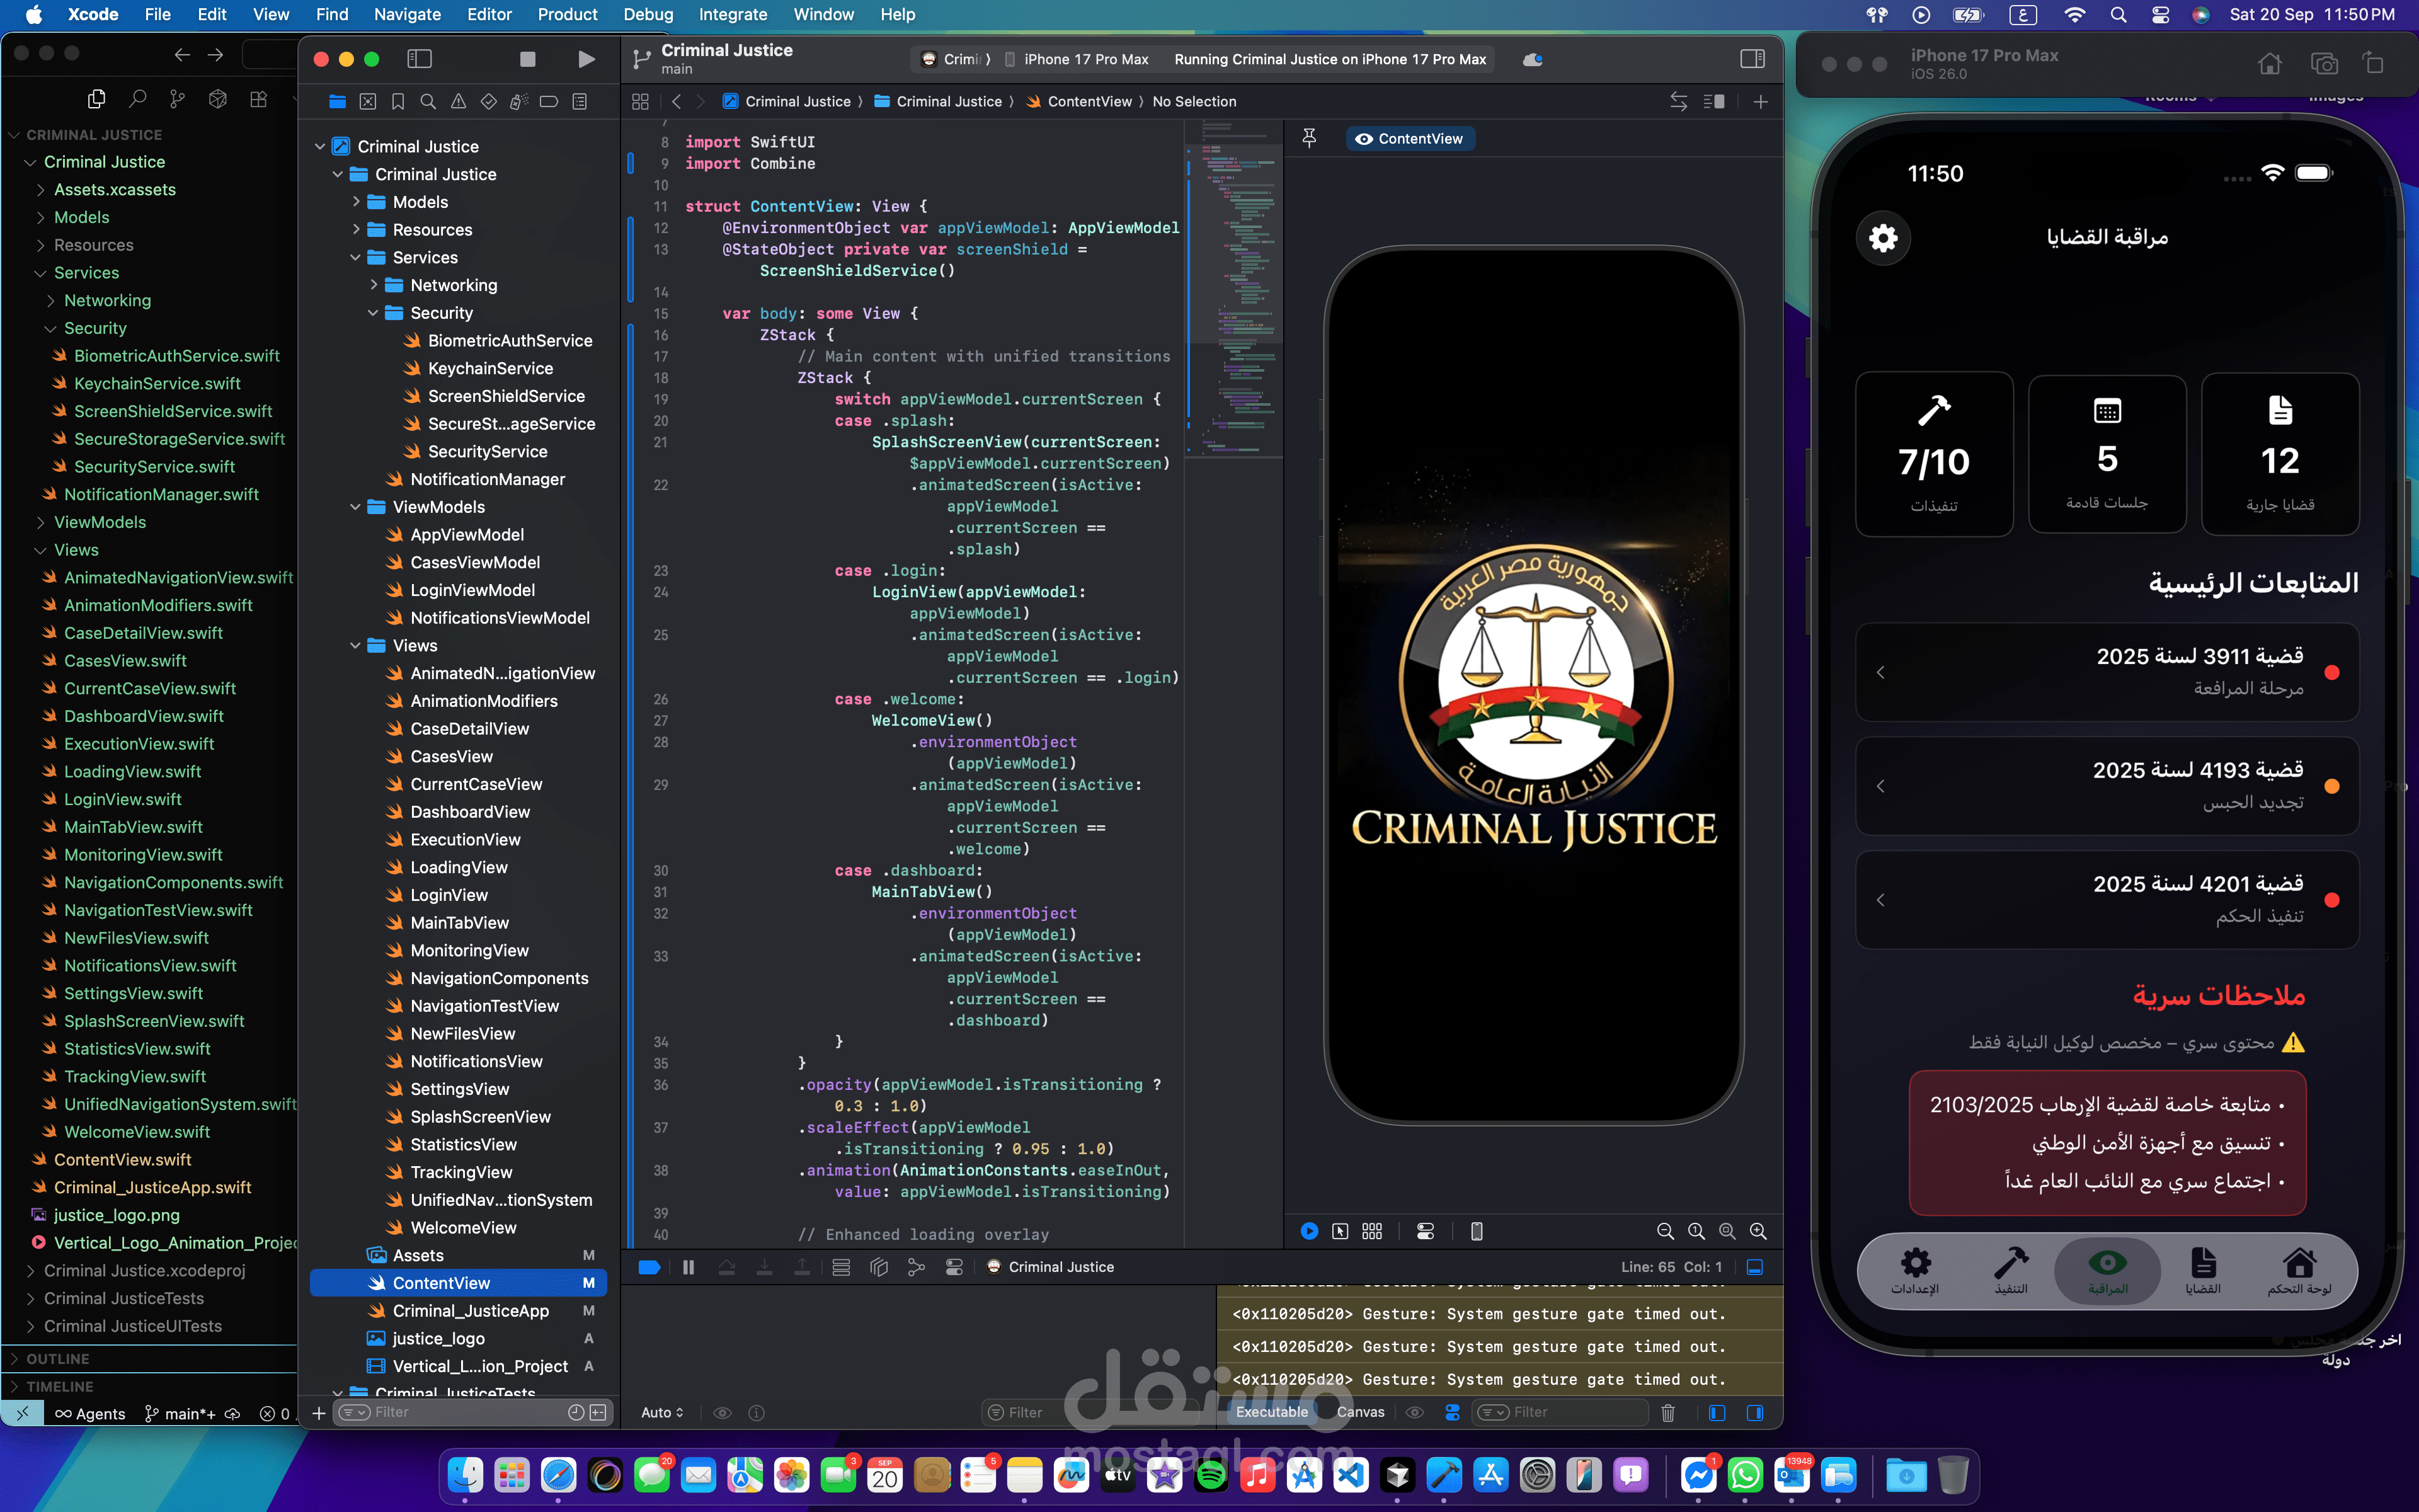
Task: Open the canvas variants grid button
Action: coord(1373,1232)
